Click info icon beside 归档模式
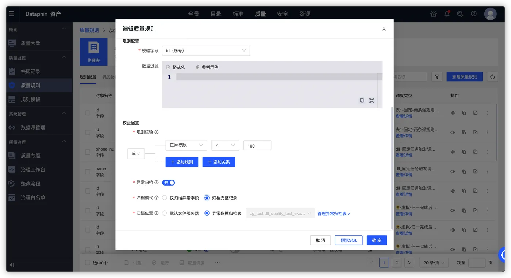 click(x=157, y=198)
